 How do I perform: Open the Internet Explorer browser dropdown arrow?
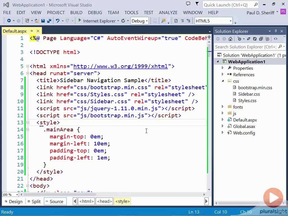tap(118, 21)
